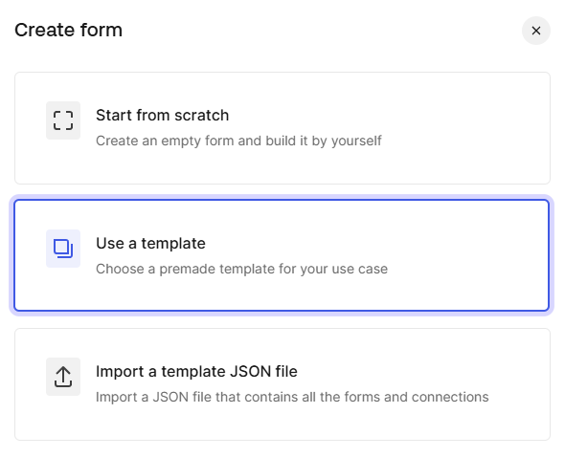Click the dashed-square Start from scratch icon
The width and height of the screenshot is (565, 457).
pos(63,120)
